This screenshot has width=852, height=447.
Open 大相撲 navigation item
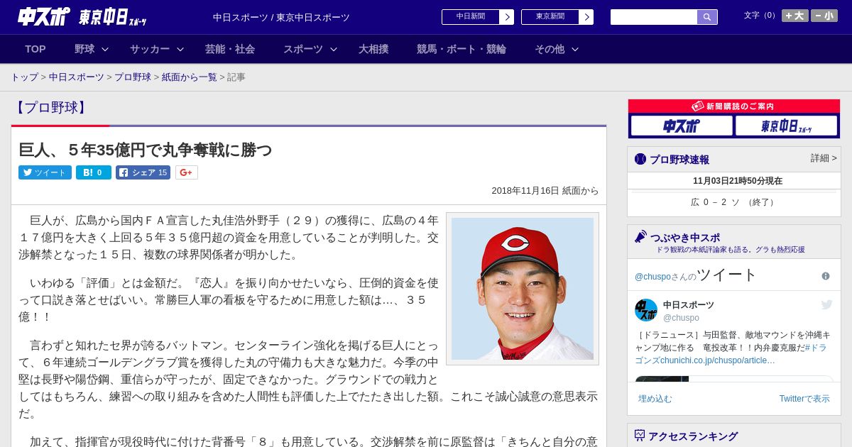pos(373,49)
